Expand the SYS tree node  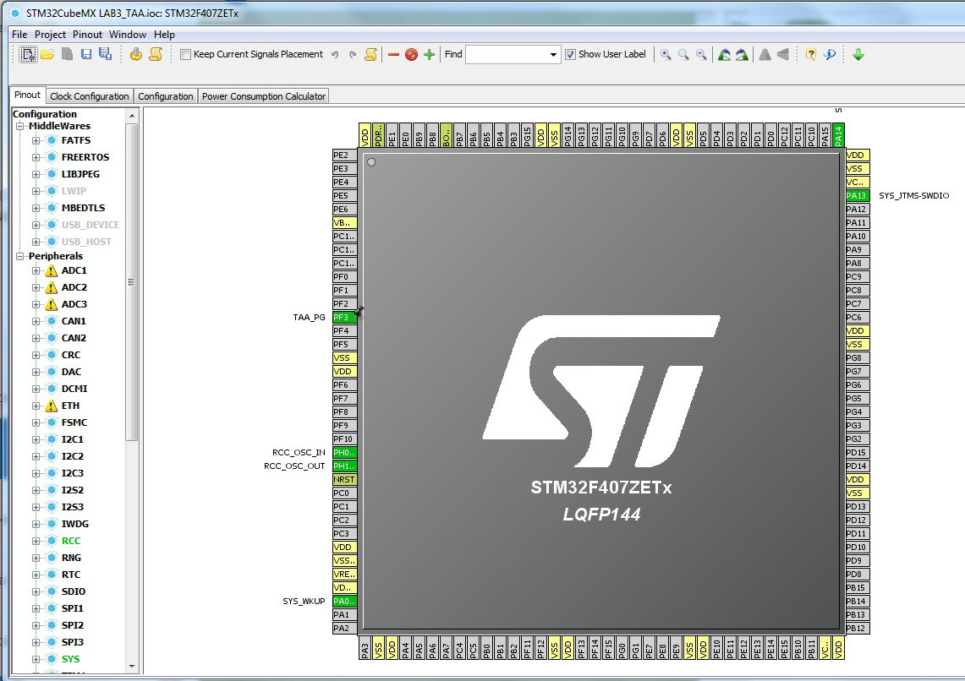pyautogui.click(x=36, y=660)
